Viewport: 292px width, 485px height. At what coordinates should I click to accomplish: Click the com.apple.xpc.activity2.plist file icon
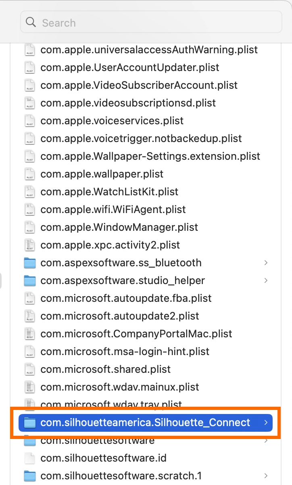[30, 245]
